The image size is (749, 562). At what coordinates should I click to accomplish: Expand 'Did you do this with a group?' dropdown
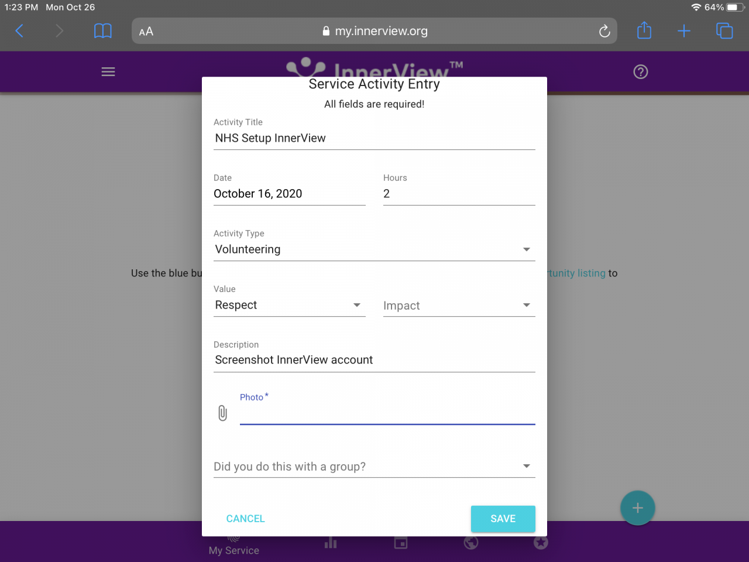(x=374, y=466)
